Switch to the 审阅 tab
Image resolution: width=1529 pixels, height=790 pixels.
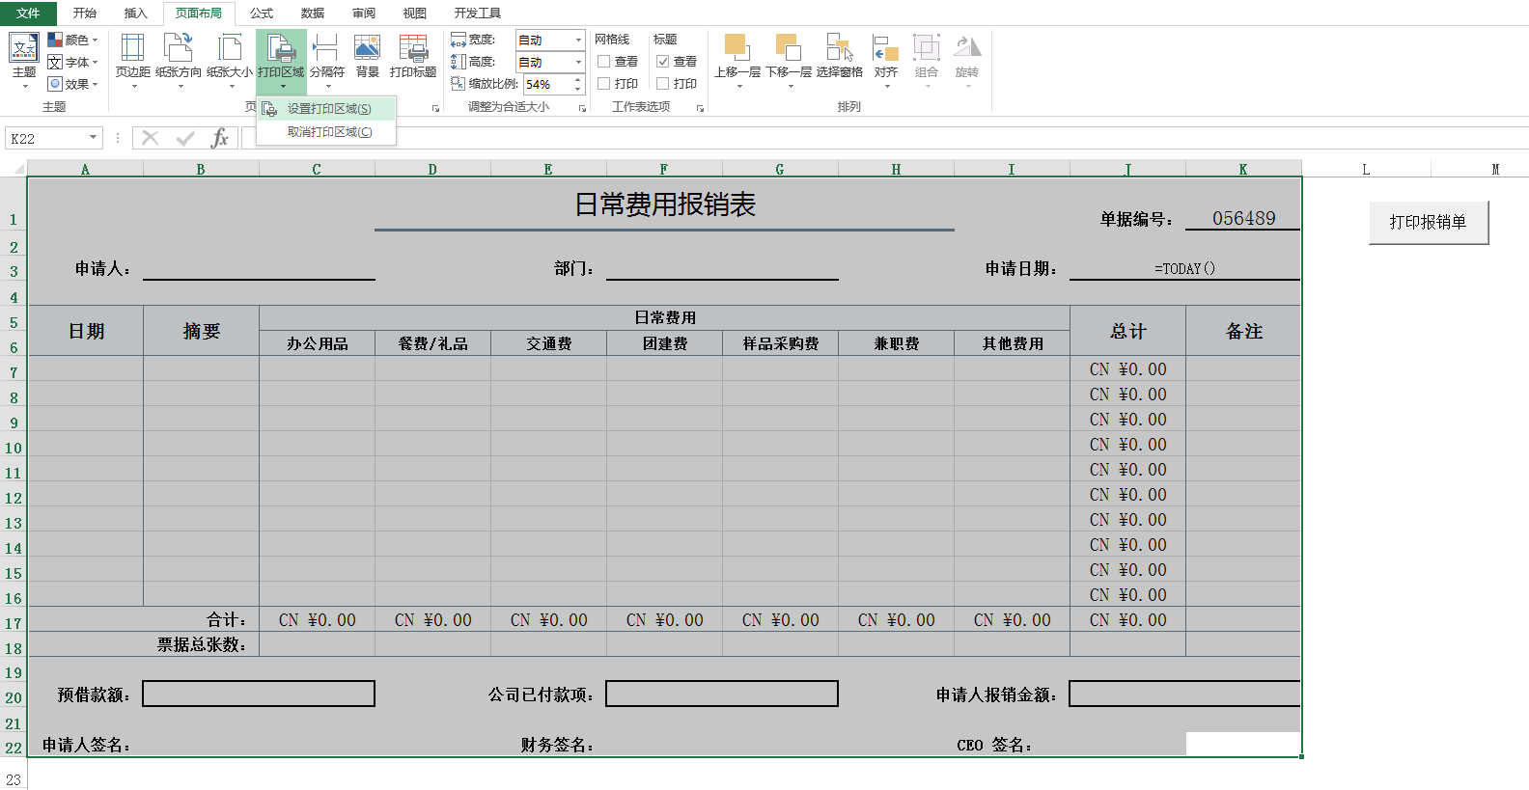tap(364, 14)
